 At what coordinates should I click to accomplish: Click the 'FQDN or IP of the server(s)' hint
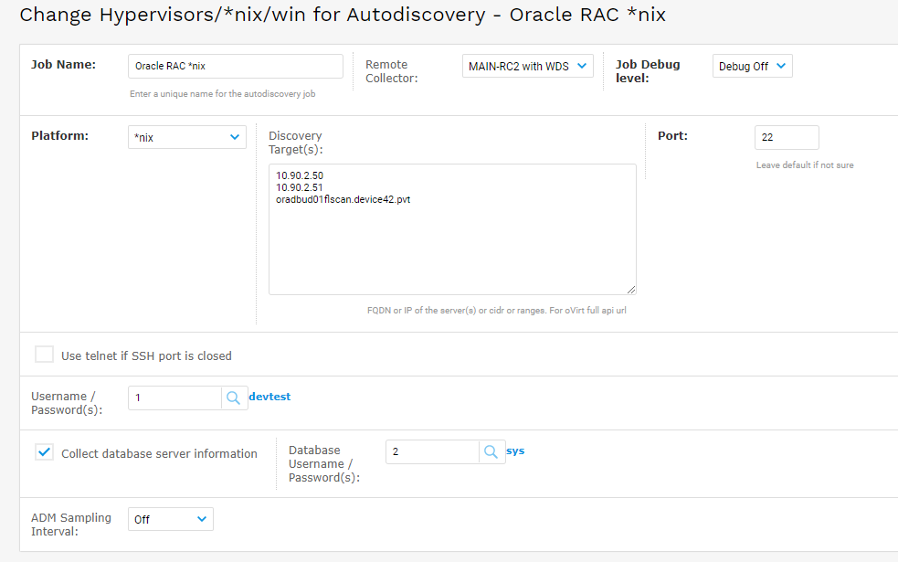click(x=497, y=311)
